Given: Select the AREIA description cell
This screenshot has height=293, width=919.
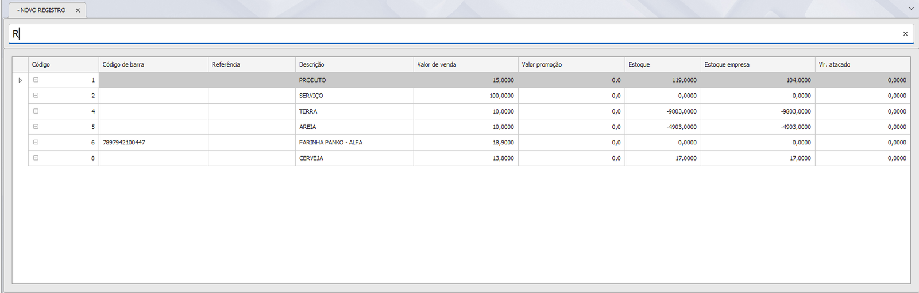Looking at the screenshot, I should pos(354,127).
